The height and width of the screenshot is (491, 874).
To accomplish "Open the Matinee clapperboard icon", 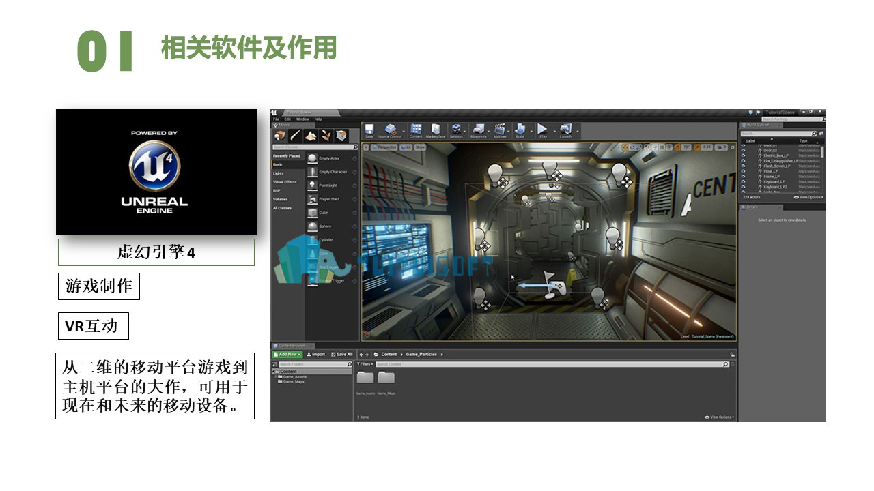I will [501, 130].
